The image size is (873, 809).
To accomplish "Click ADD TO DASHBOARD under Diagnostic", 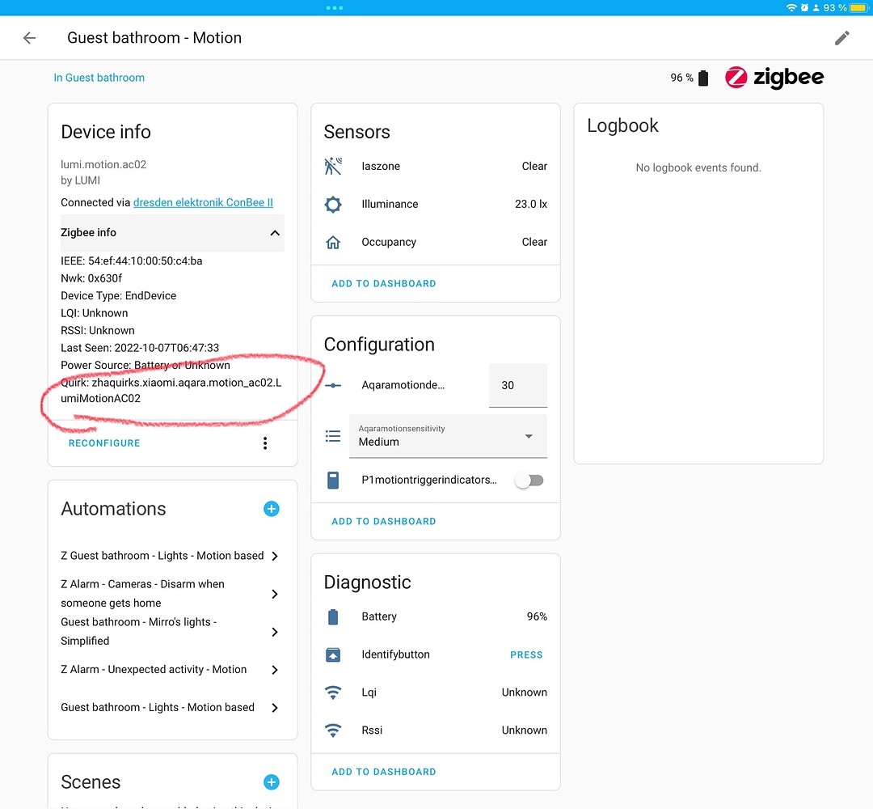I will [x=384, y=771].
